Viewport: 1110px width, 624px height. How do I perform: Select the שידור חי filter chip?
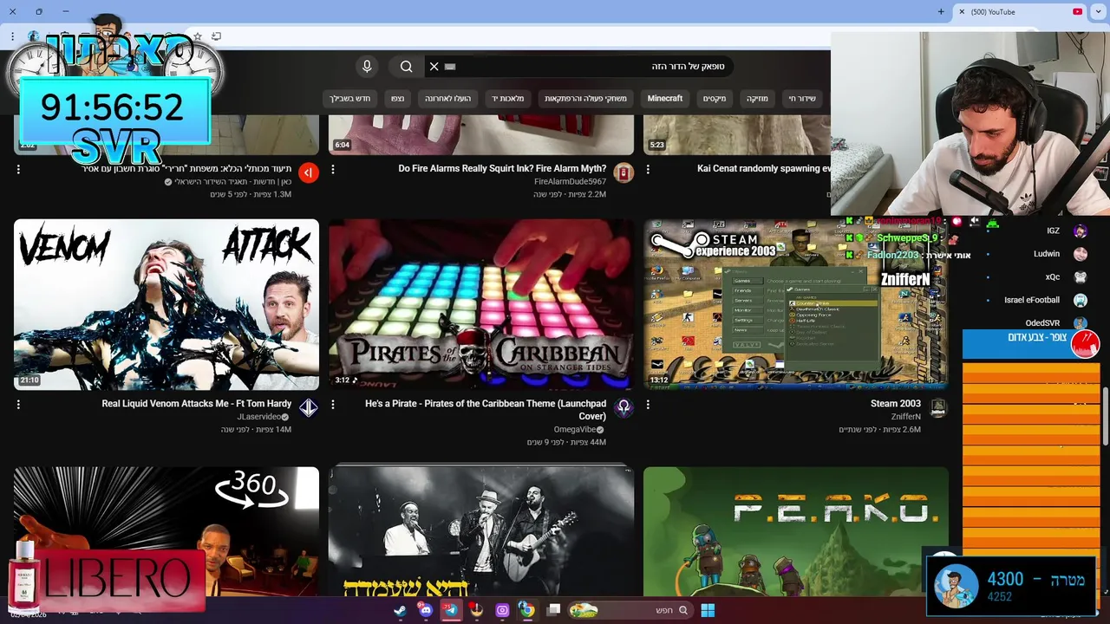point(802,99)
